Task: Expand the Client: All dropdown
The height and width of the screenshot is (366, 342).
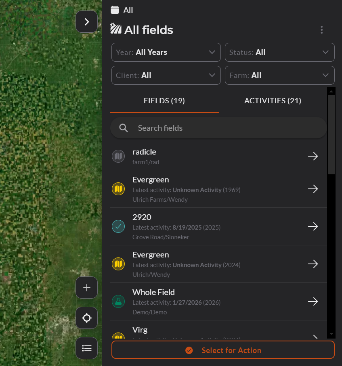Action: coord(166,75)
